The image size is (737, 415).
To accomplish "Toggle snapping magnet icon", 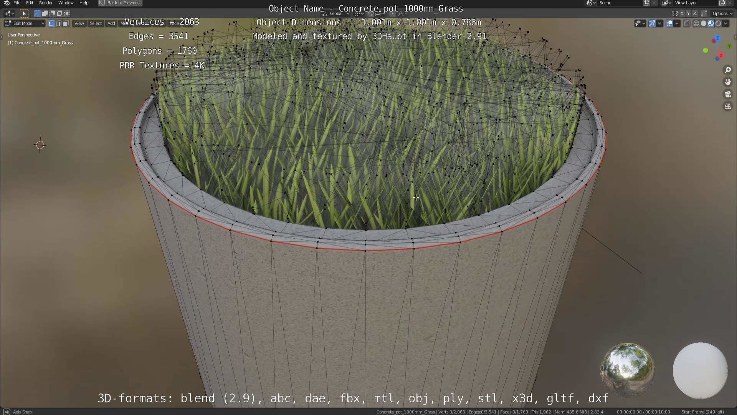I will pos(371,13).
